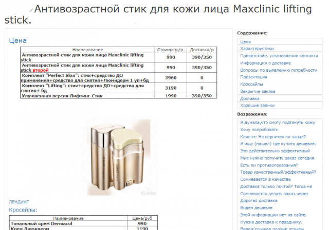This screenshot has height=230, width=329.
Task: Jump to Кроссейлы in contents list
Action: coord(251,84)
